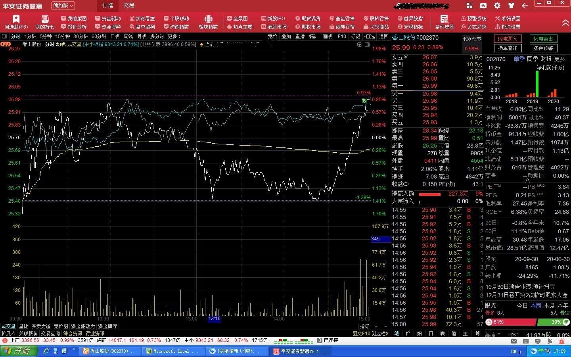The image size is (571, 357).
Task: Open 系统设置 tools item
Action: tap(508, 18)
